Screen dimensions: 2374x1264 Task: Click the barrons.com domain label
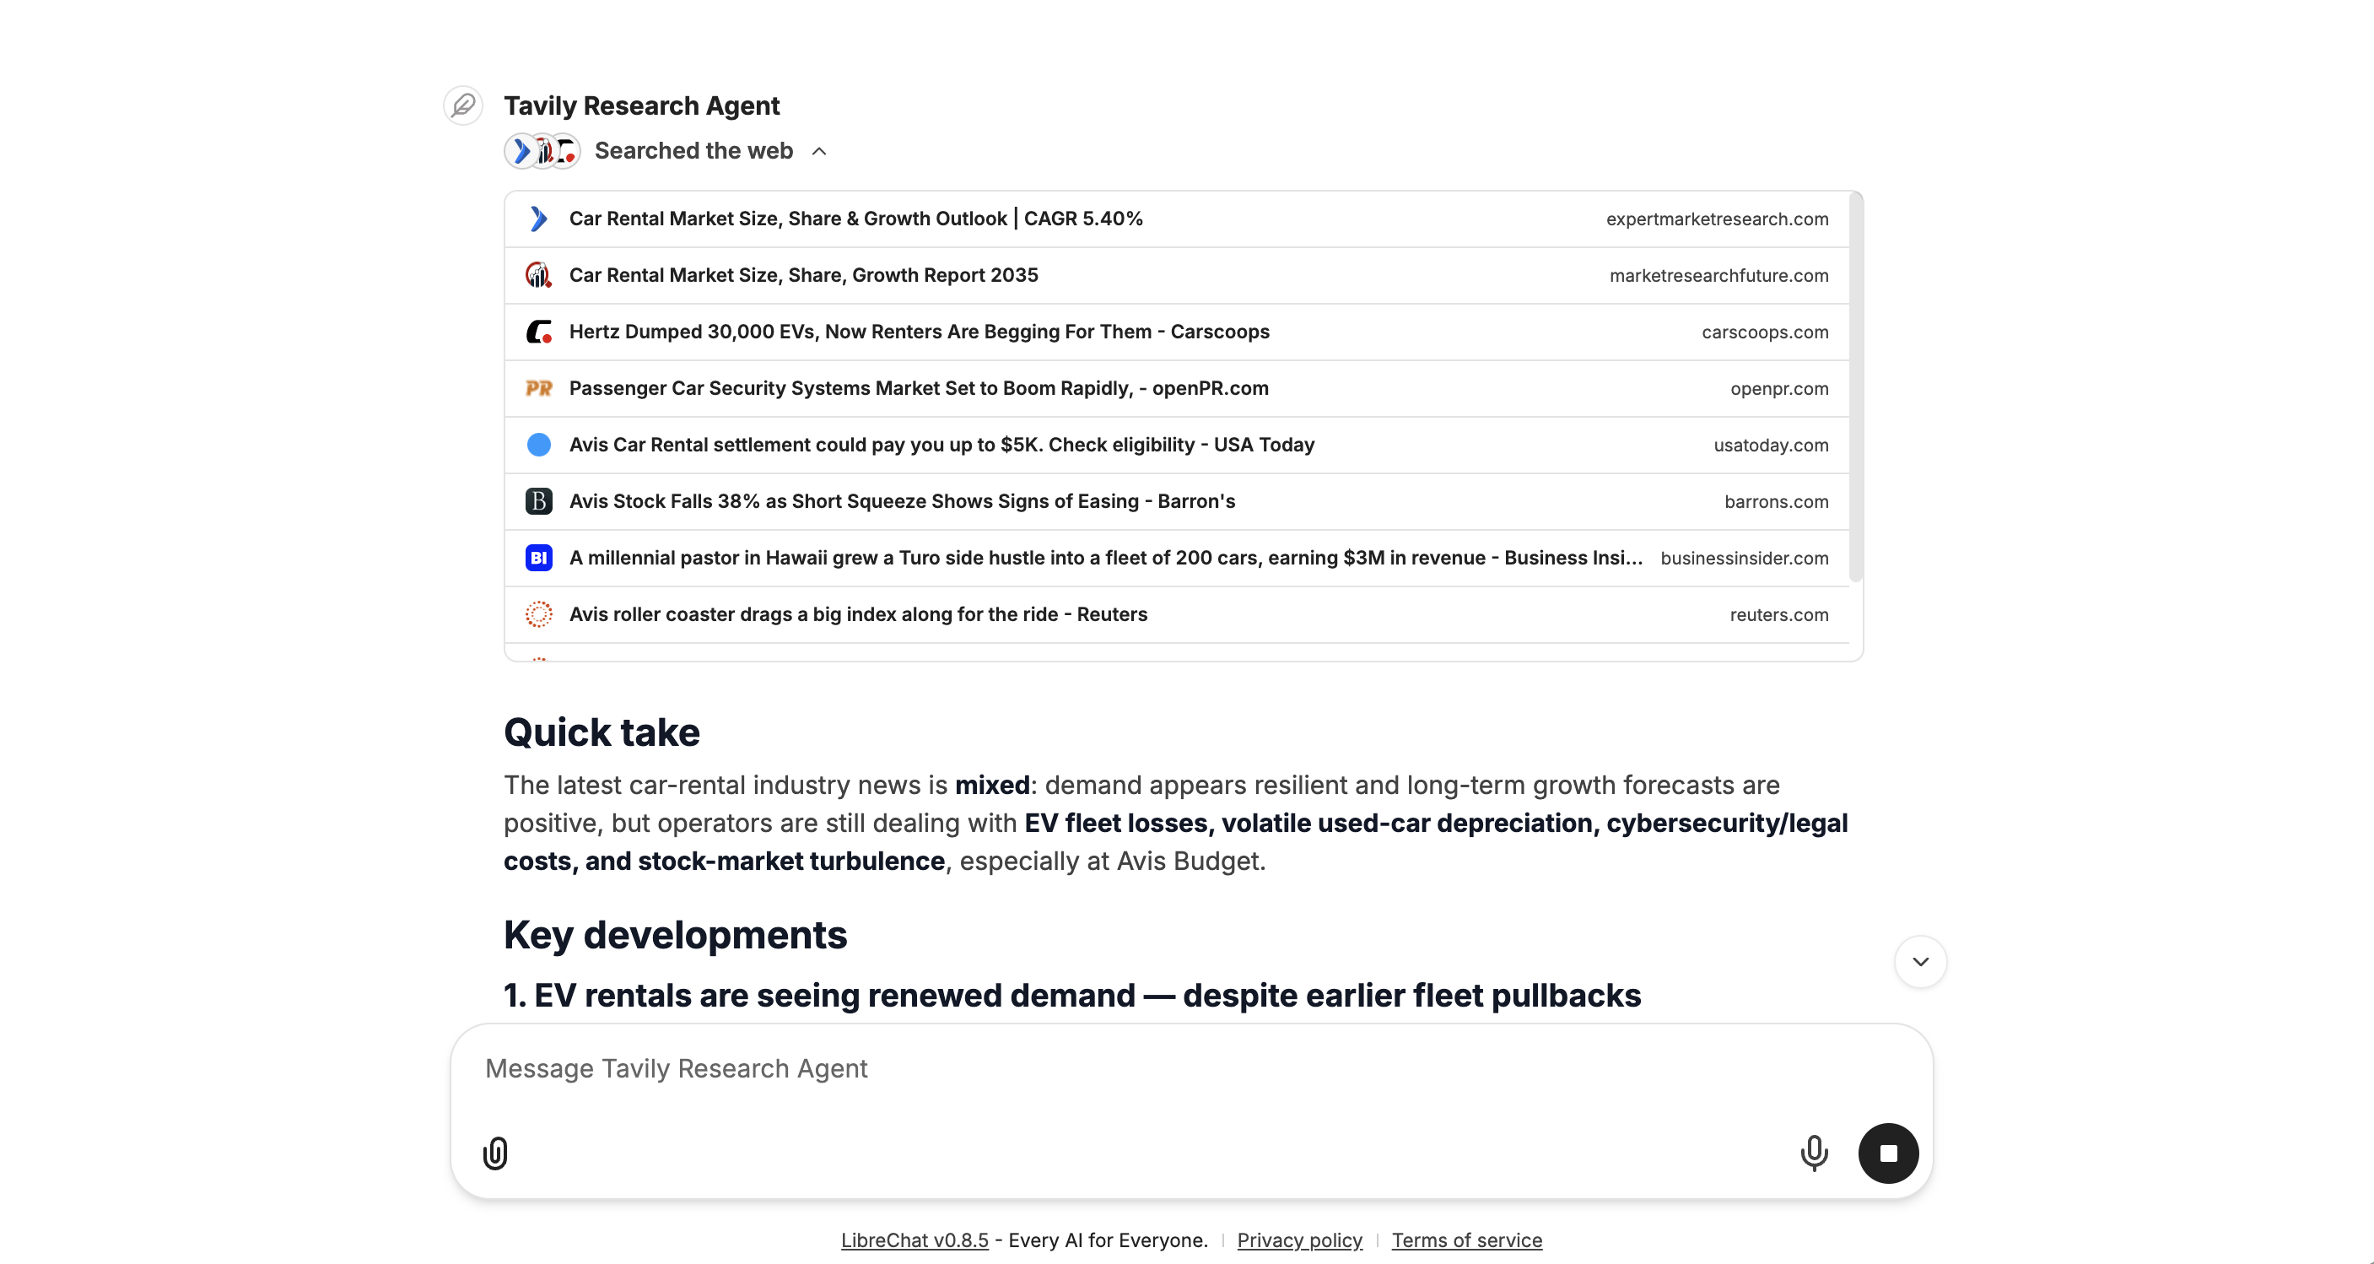[1776, 501]
